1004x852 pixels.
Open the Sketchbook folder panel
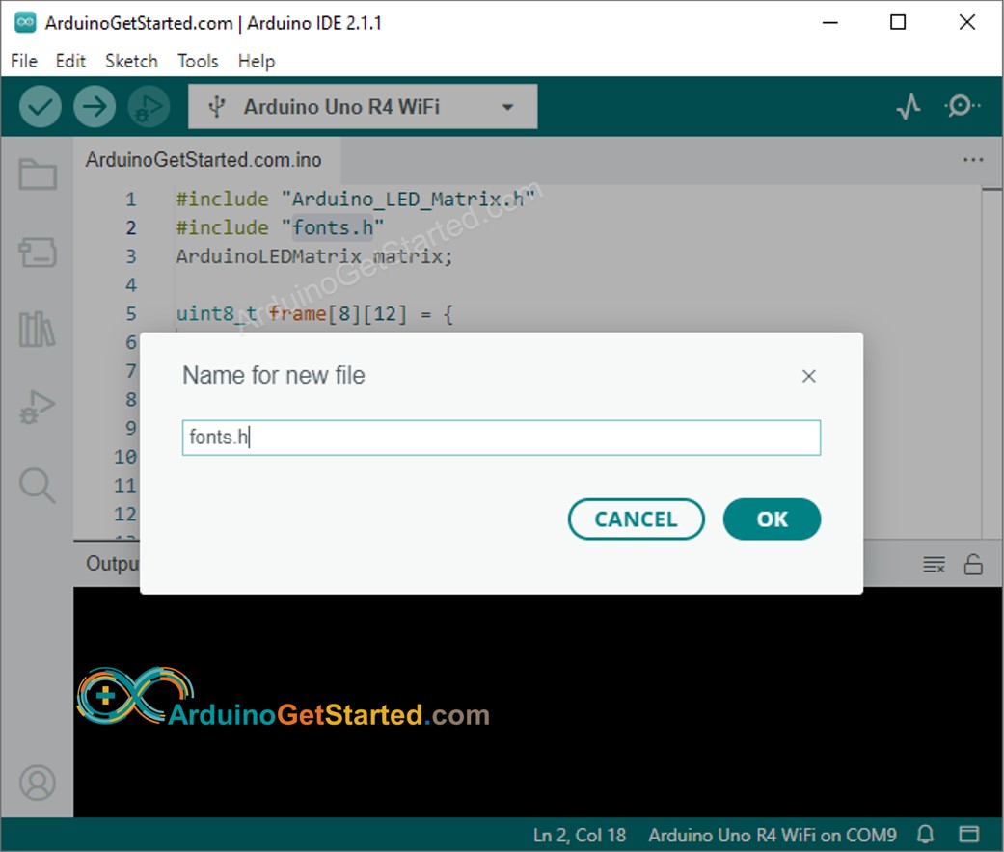(38, 174)
